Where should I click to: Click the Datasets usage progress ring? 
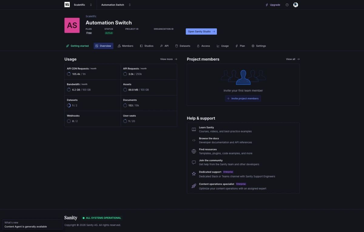[x=69, y=105]
